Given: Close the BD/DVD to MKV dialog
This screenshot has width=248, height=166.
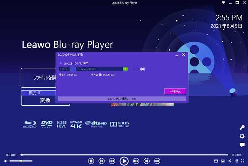Looking at the screenshot, I should [x=184, y=55].
